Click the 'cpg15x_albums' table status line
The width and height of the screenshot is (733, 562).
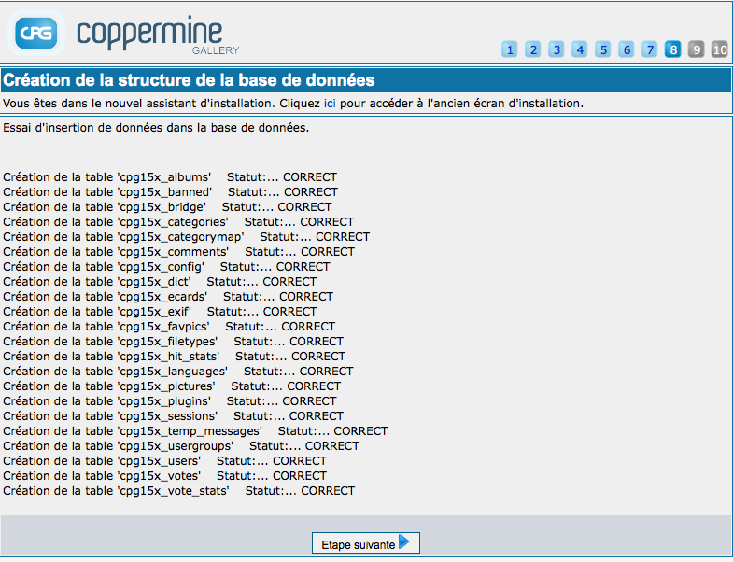(x=170, y=177)
